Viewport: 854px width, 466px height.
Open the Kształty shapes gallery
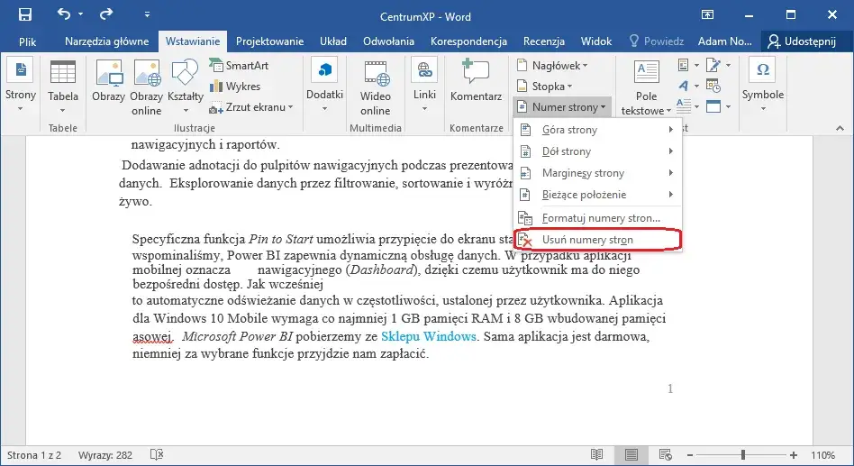186,87
